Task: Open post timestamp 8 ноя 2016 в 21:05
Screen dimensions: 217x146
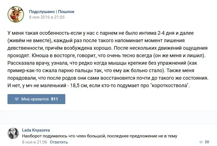Action: 47,17
